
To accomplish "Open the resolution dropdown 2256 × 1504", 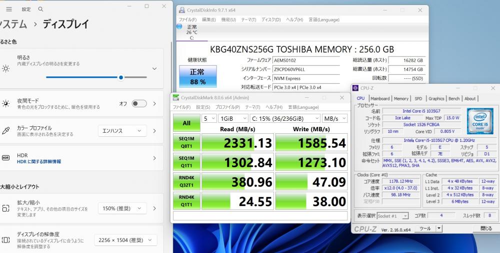I will pos(125,240).
